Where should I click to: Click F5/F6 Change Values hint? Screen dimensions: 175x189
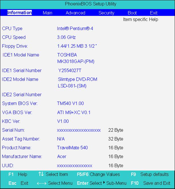pyautogui.click(x=98, y=174)
